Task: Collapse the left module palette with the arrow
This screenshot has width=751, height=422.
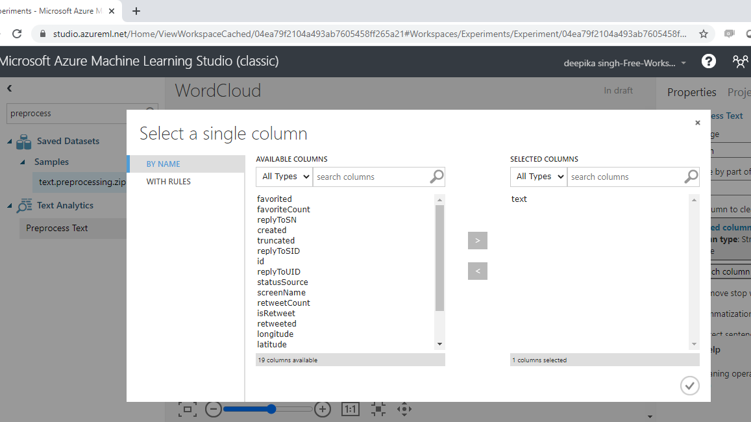Action: (10, 88)
